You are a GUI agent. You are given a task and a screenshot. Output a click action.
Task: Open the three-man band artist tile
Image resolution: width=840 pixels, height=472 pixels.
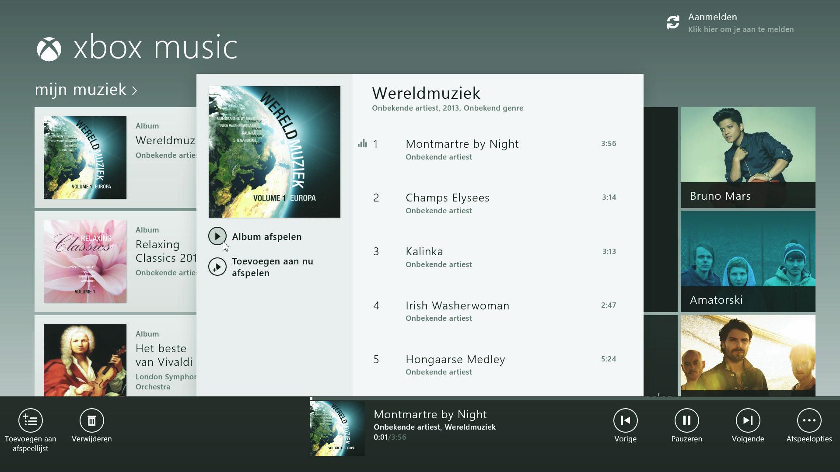(748, 356)
